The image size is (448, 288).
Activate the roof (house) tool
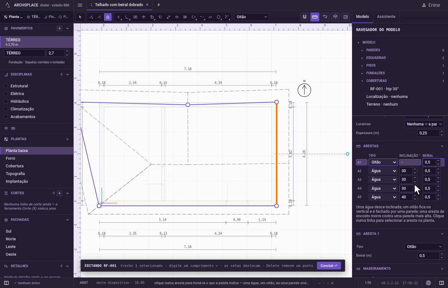click(108, 17)
